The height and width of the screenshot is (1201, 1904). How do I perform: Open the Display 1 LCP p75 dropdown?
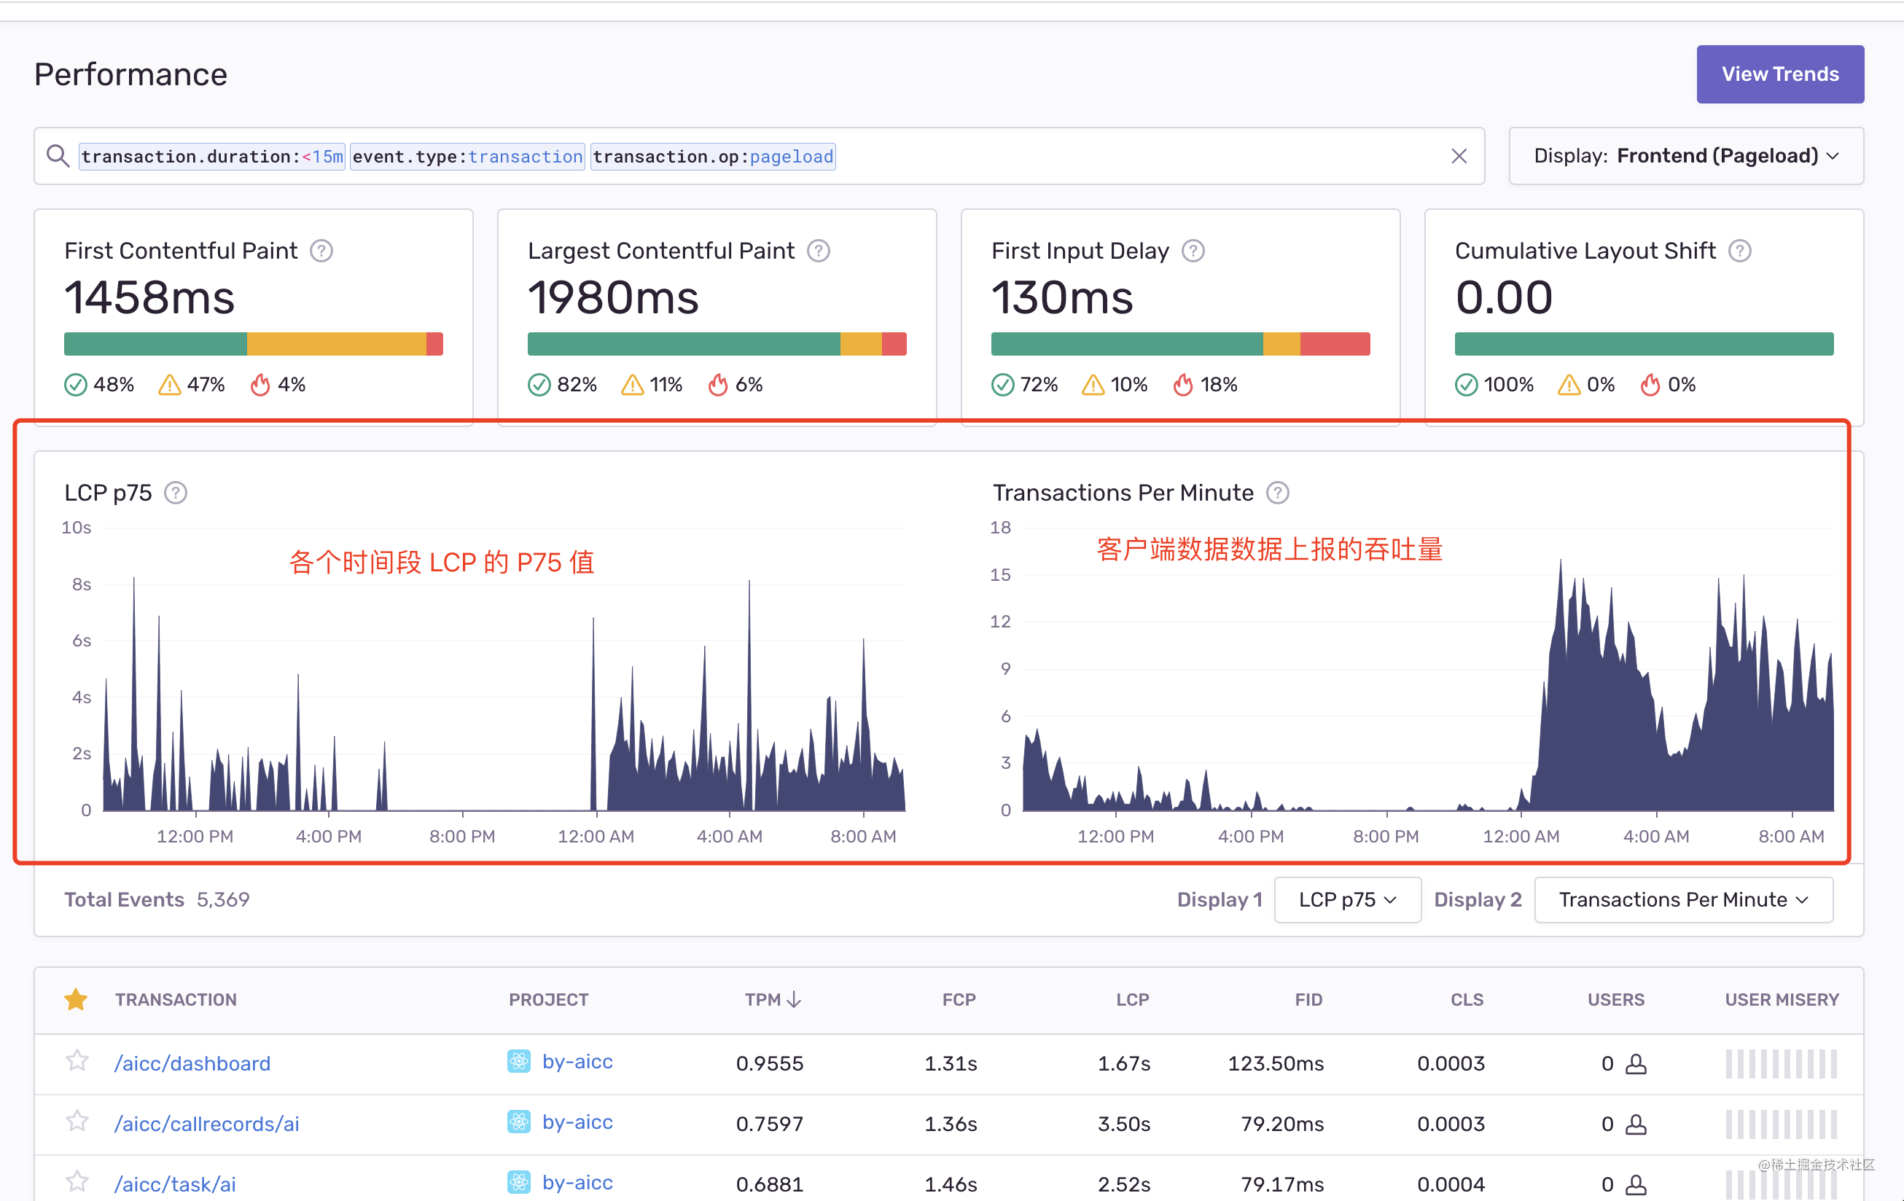[1347, 900]
